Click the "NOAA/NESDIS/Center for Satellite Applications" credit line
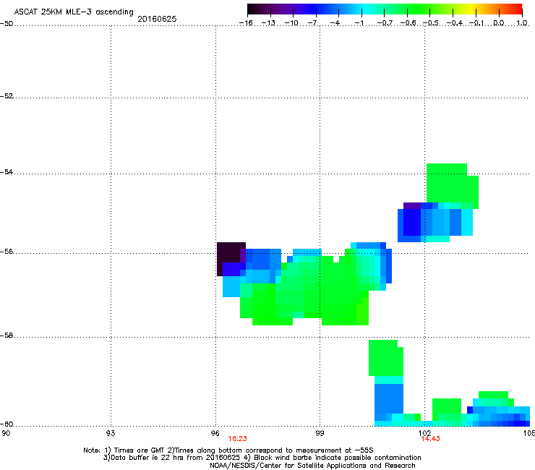Image resolution: width=535 pixels, height=470 pixels. pos(312,466)
